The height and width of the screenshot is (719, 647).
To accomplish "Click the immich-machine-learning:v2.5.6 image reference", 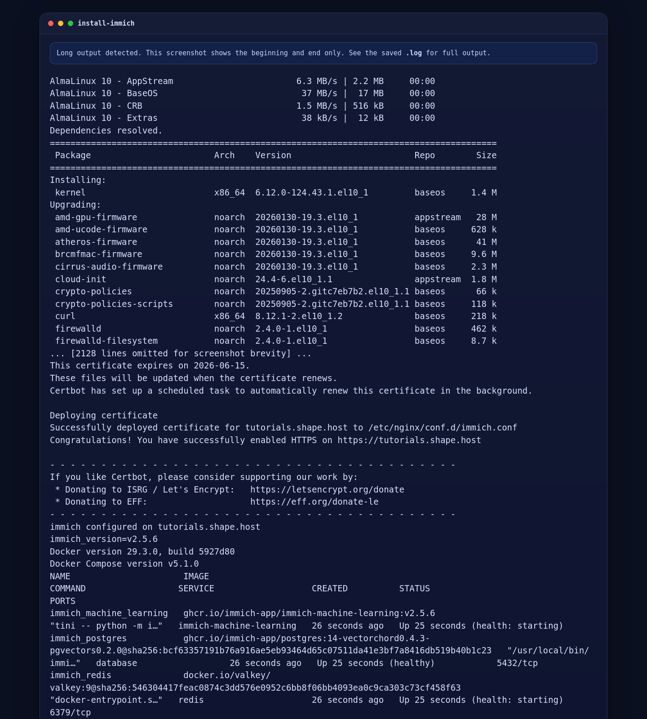I will 309,613.
